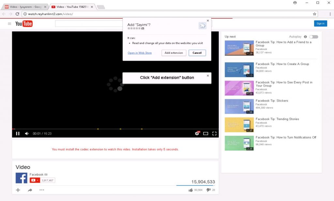This screenshot has height=201, width=334.
Task: Open the Chrome user profile icon
Action: [295, 3]
